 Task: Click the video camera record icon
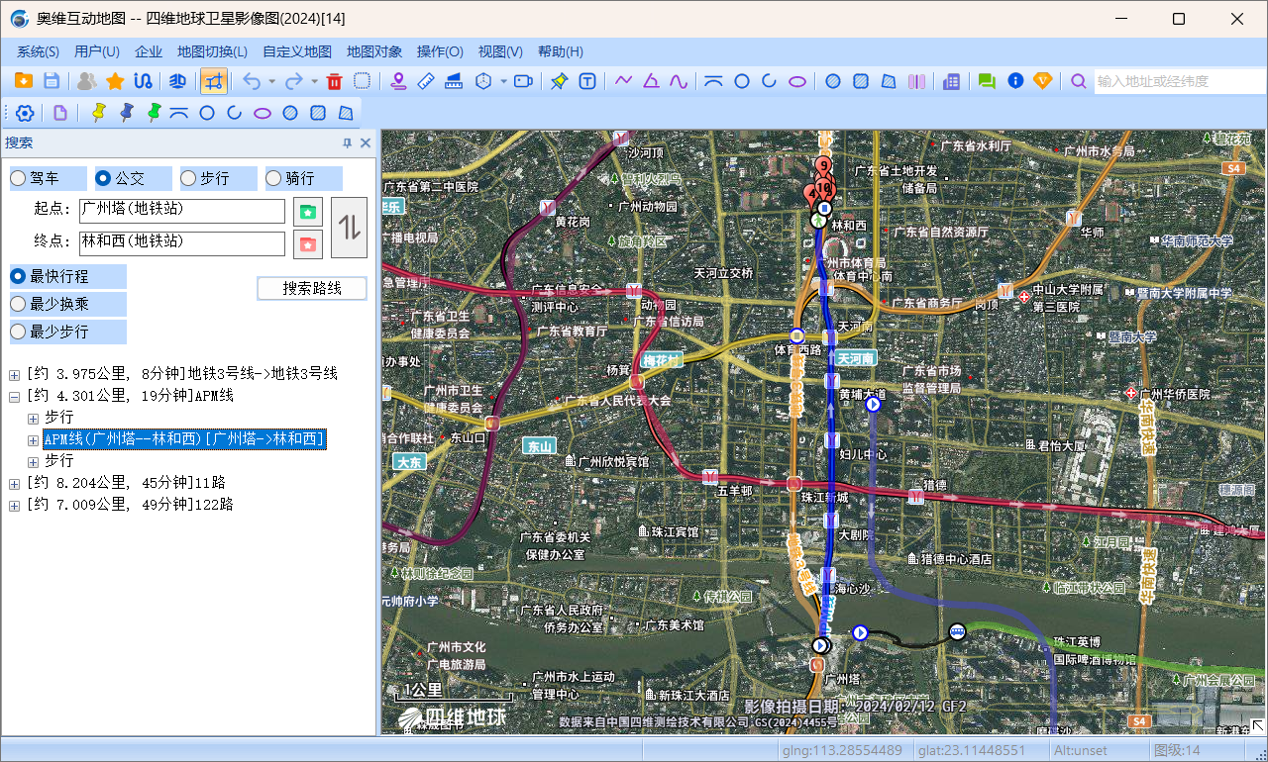[x=523, y=81]
